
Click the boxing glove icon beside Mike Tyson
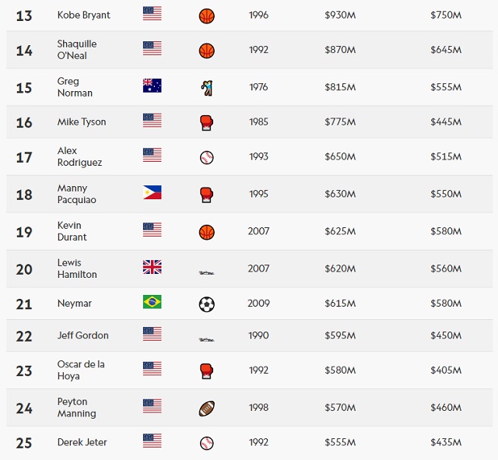[206, 122]
